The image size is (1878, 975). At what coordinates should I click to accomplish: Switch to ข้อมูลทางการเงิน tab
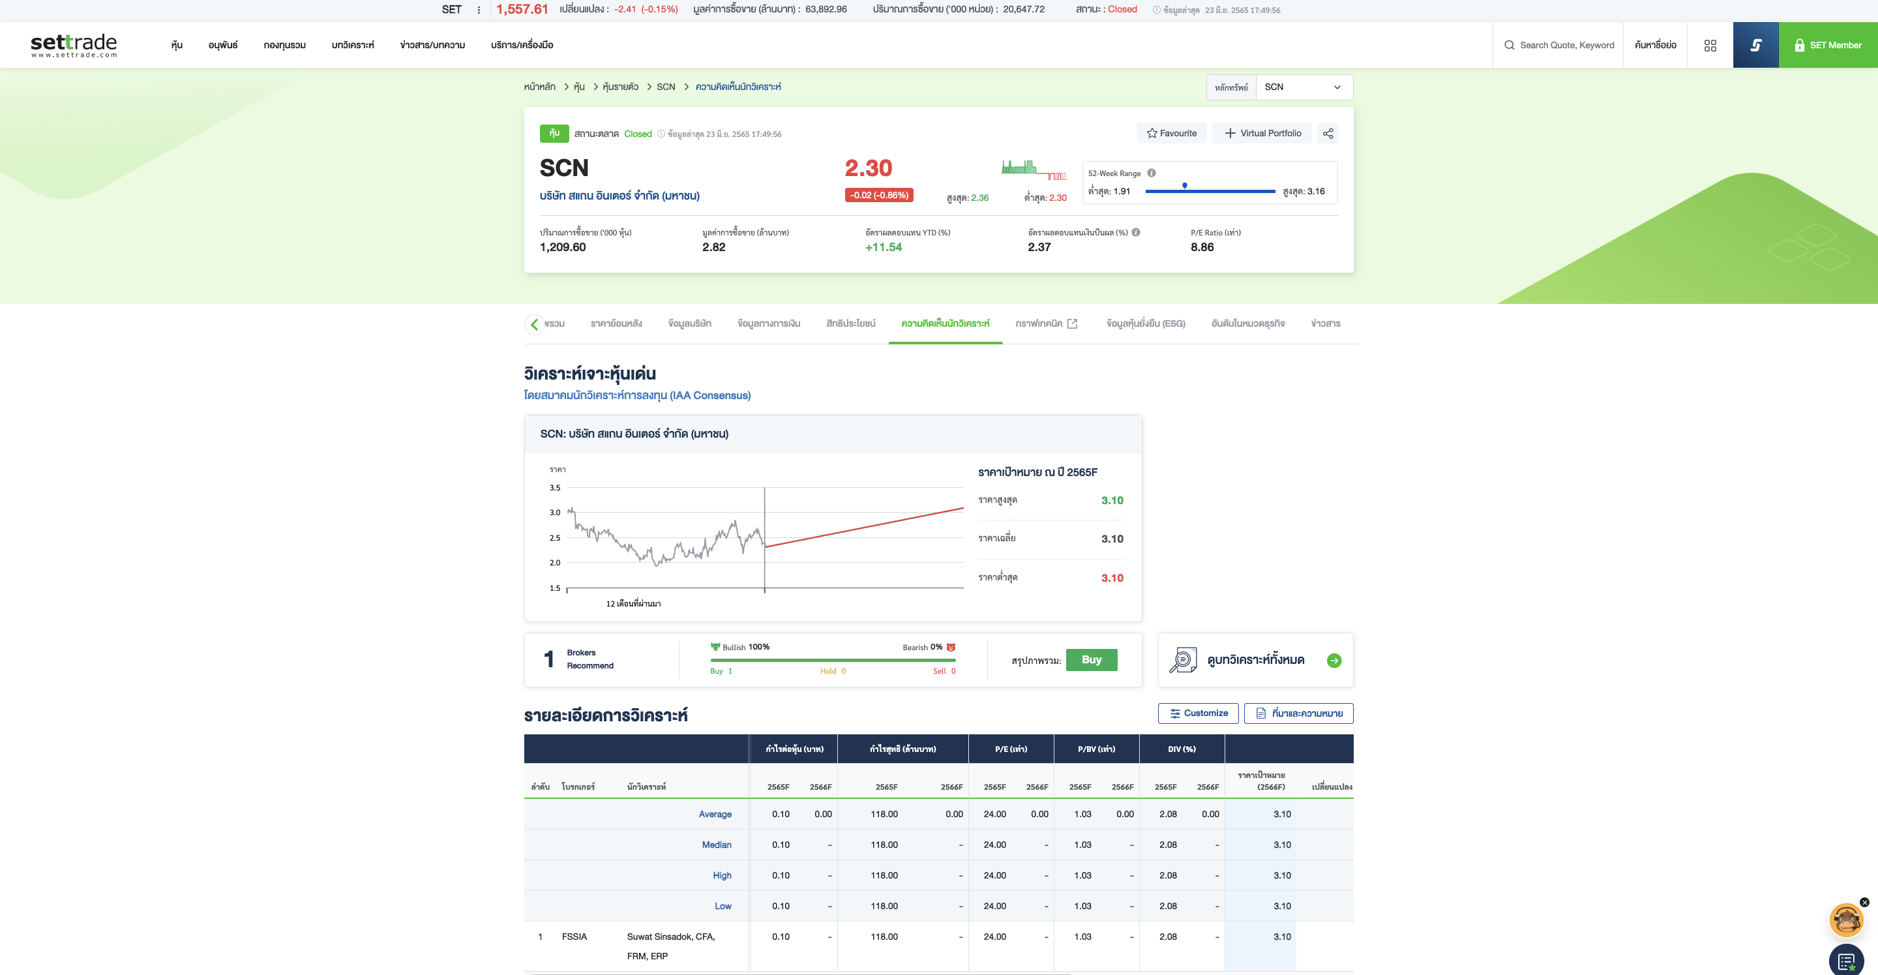(x=768, y=323)
